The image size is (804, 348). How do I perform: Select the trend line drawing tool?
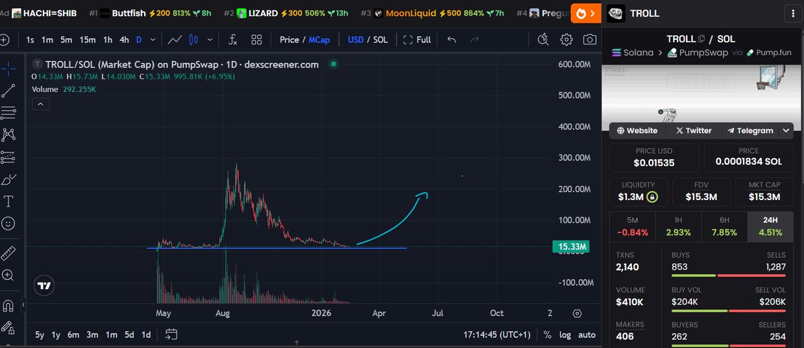tap(8, 90)
